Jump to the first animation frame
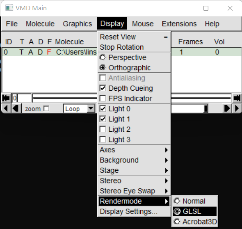The image size is (242, 229). coord(6,98)
